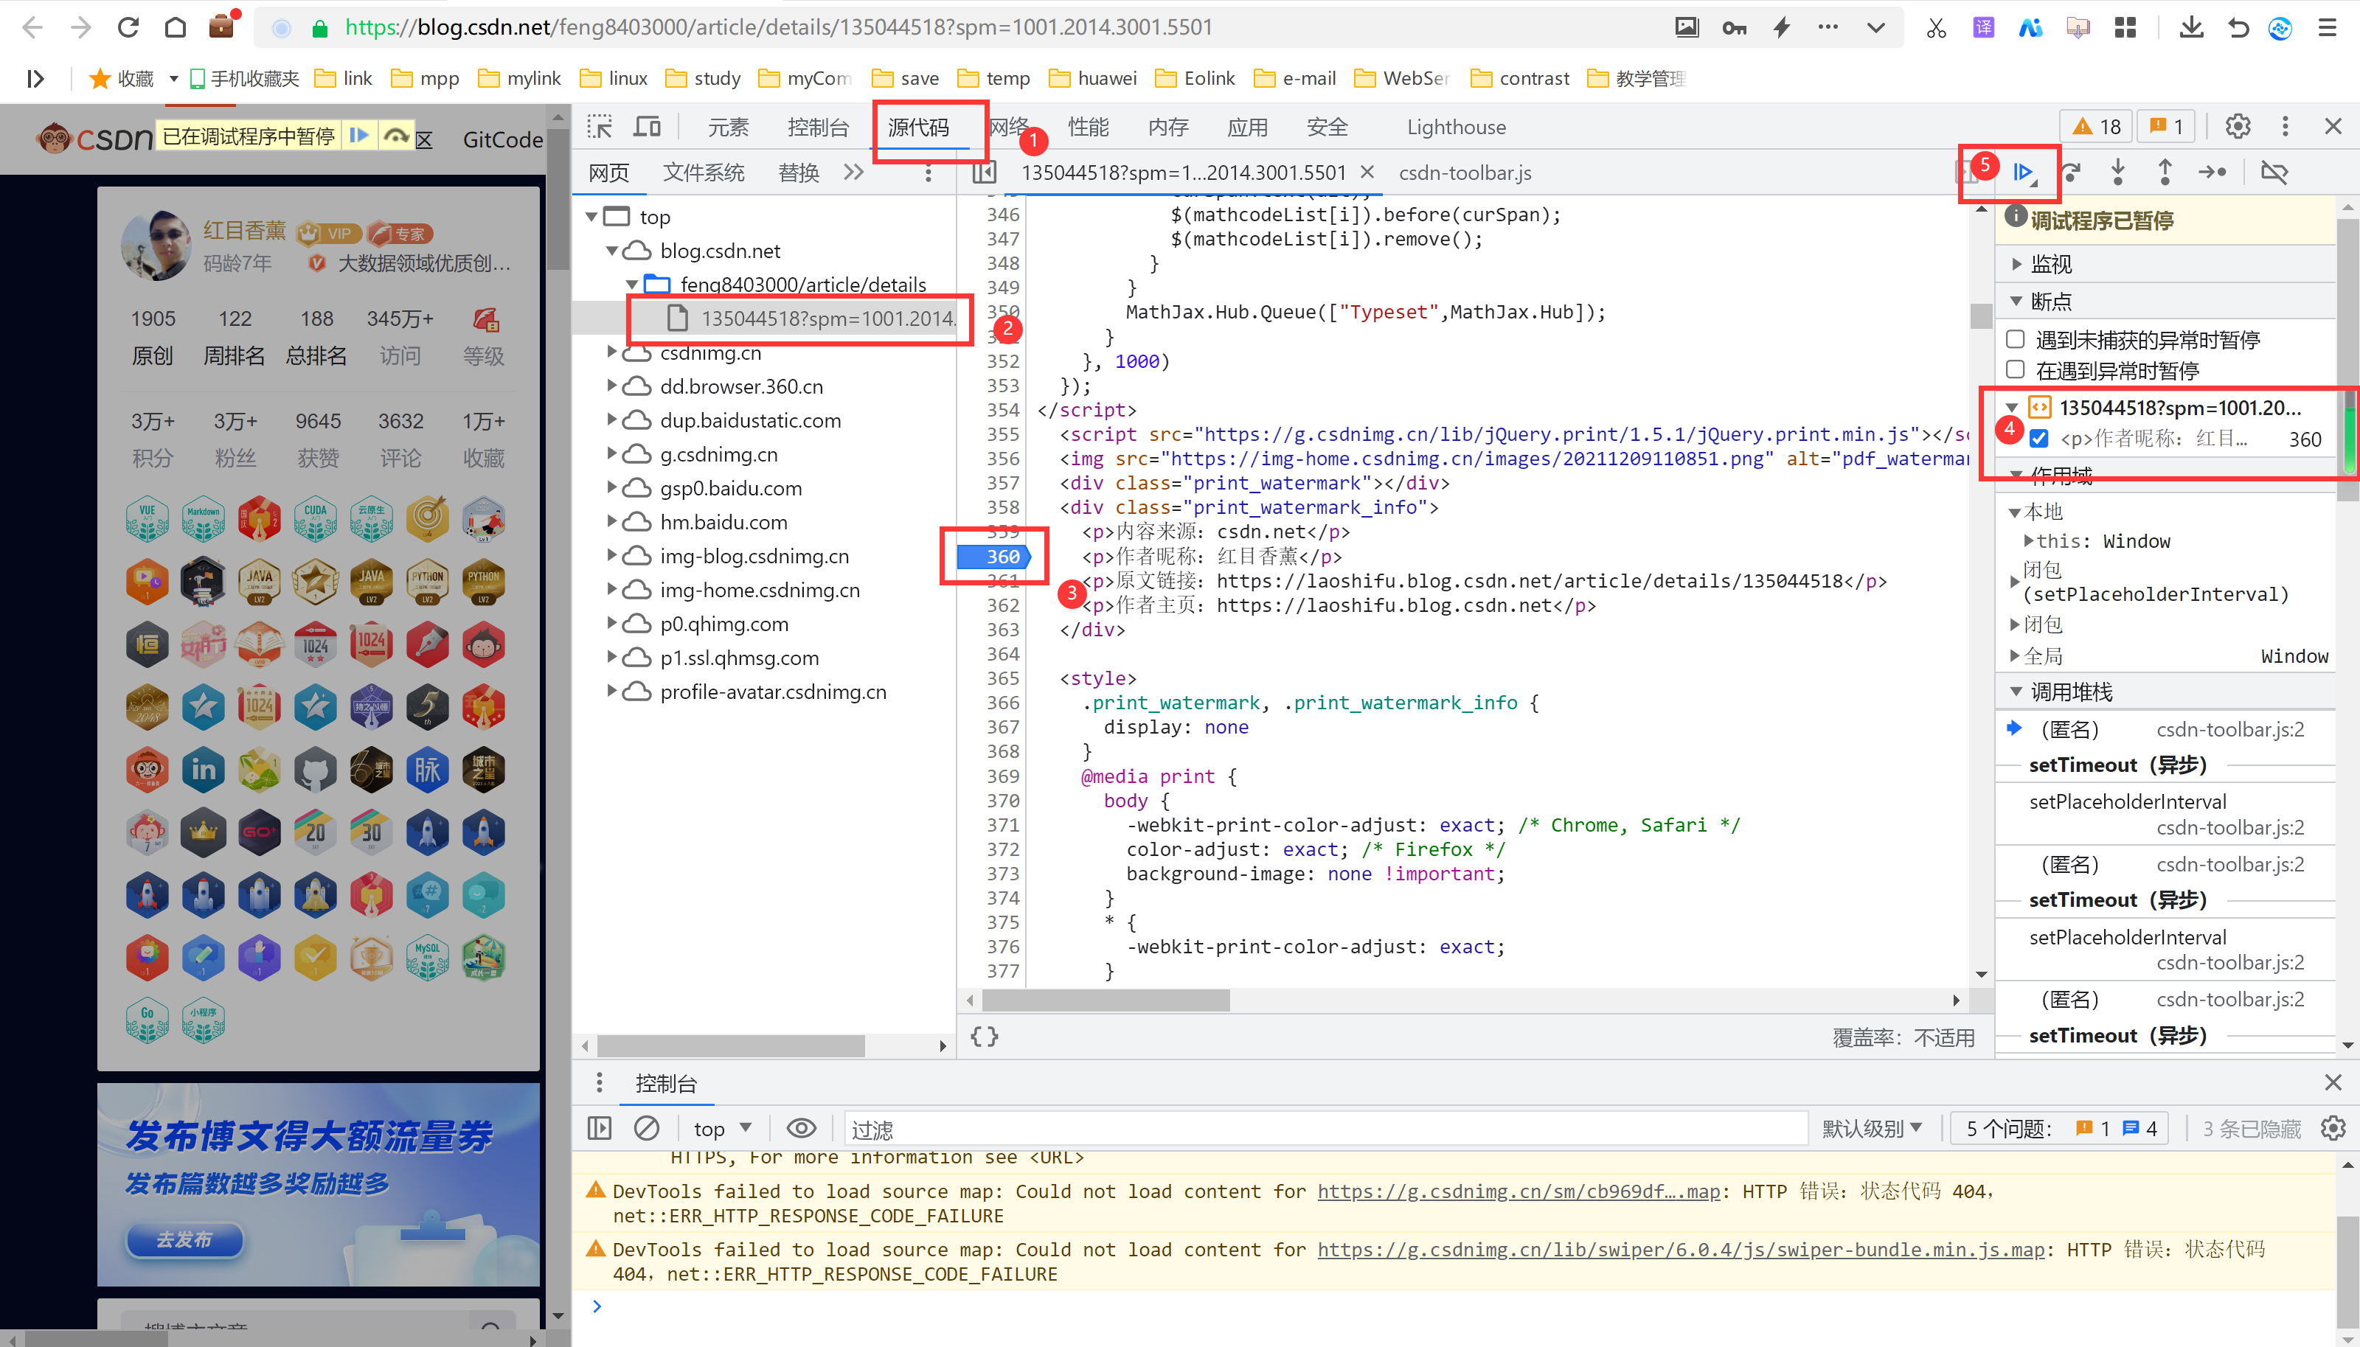Resume script execution in debugger toolbar

click(x=2024, y=172)
